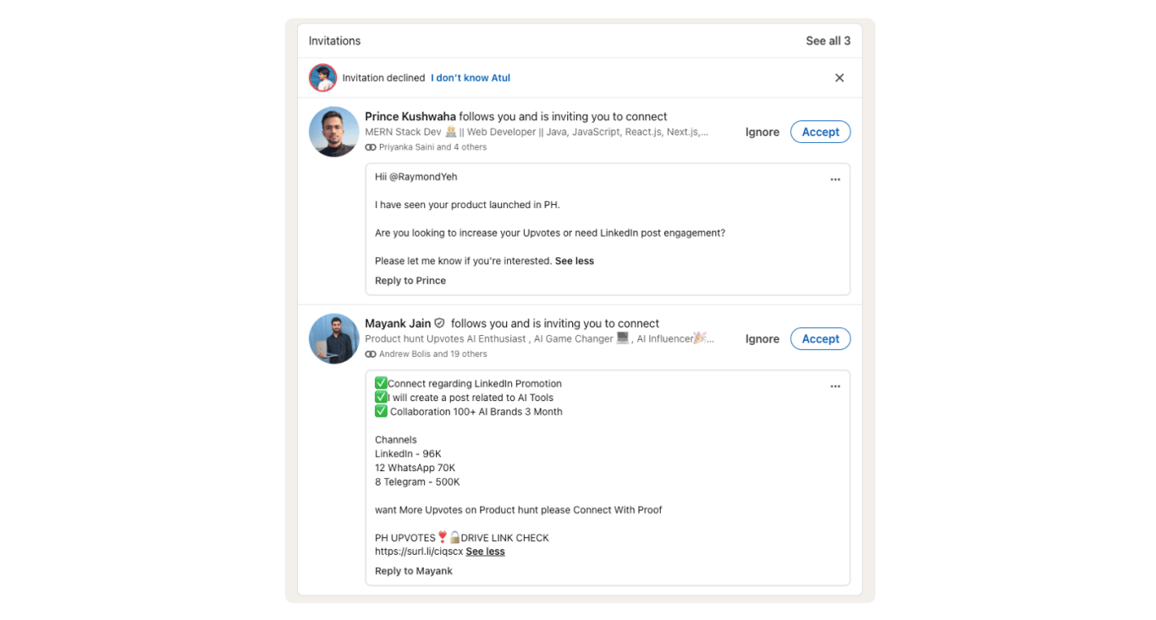
Task: Open three-dot menu on Mayank's message
Action: [835, 387]
